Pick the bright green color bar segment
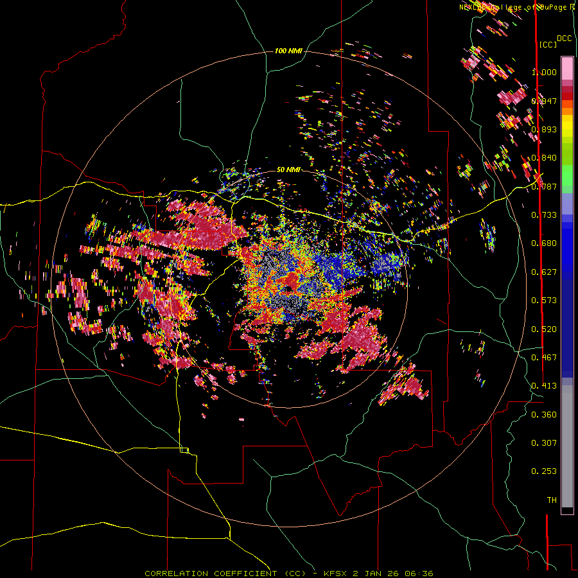This screenshot has height=578, width=578. pos(567,175)
